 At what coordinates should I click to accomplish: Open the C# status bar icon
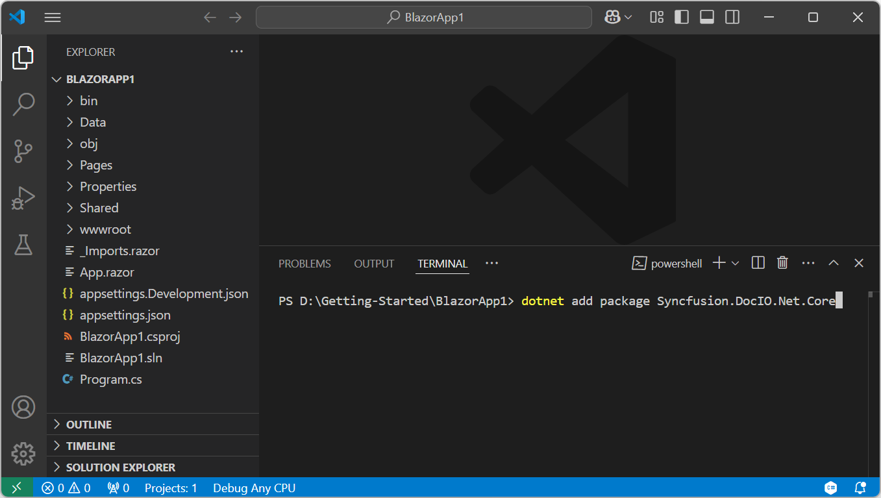coord(831,488)
